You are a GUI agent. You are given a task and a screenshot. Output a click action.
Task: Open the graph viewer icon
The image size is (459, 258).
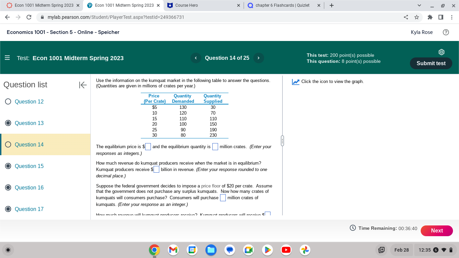point(295,81)
